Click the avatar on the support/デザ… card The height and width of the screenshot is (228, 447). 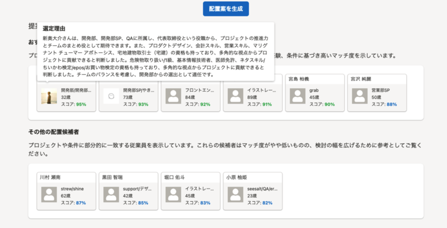[x=111, y=195]
